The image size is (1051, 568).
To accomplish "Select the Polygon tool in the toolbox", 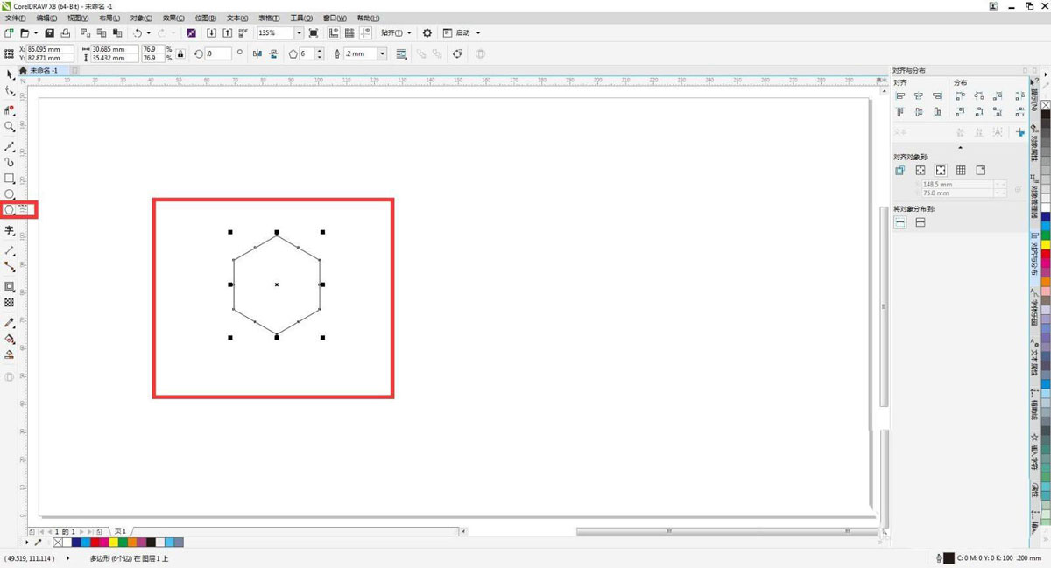I will 10,210.
